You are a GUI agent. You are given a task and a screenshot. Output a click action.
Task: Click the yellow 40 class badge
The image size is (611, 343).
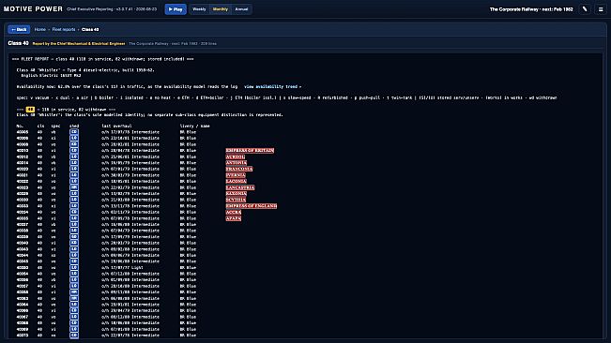tap(30, 110)
